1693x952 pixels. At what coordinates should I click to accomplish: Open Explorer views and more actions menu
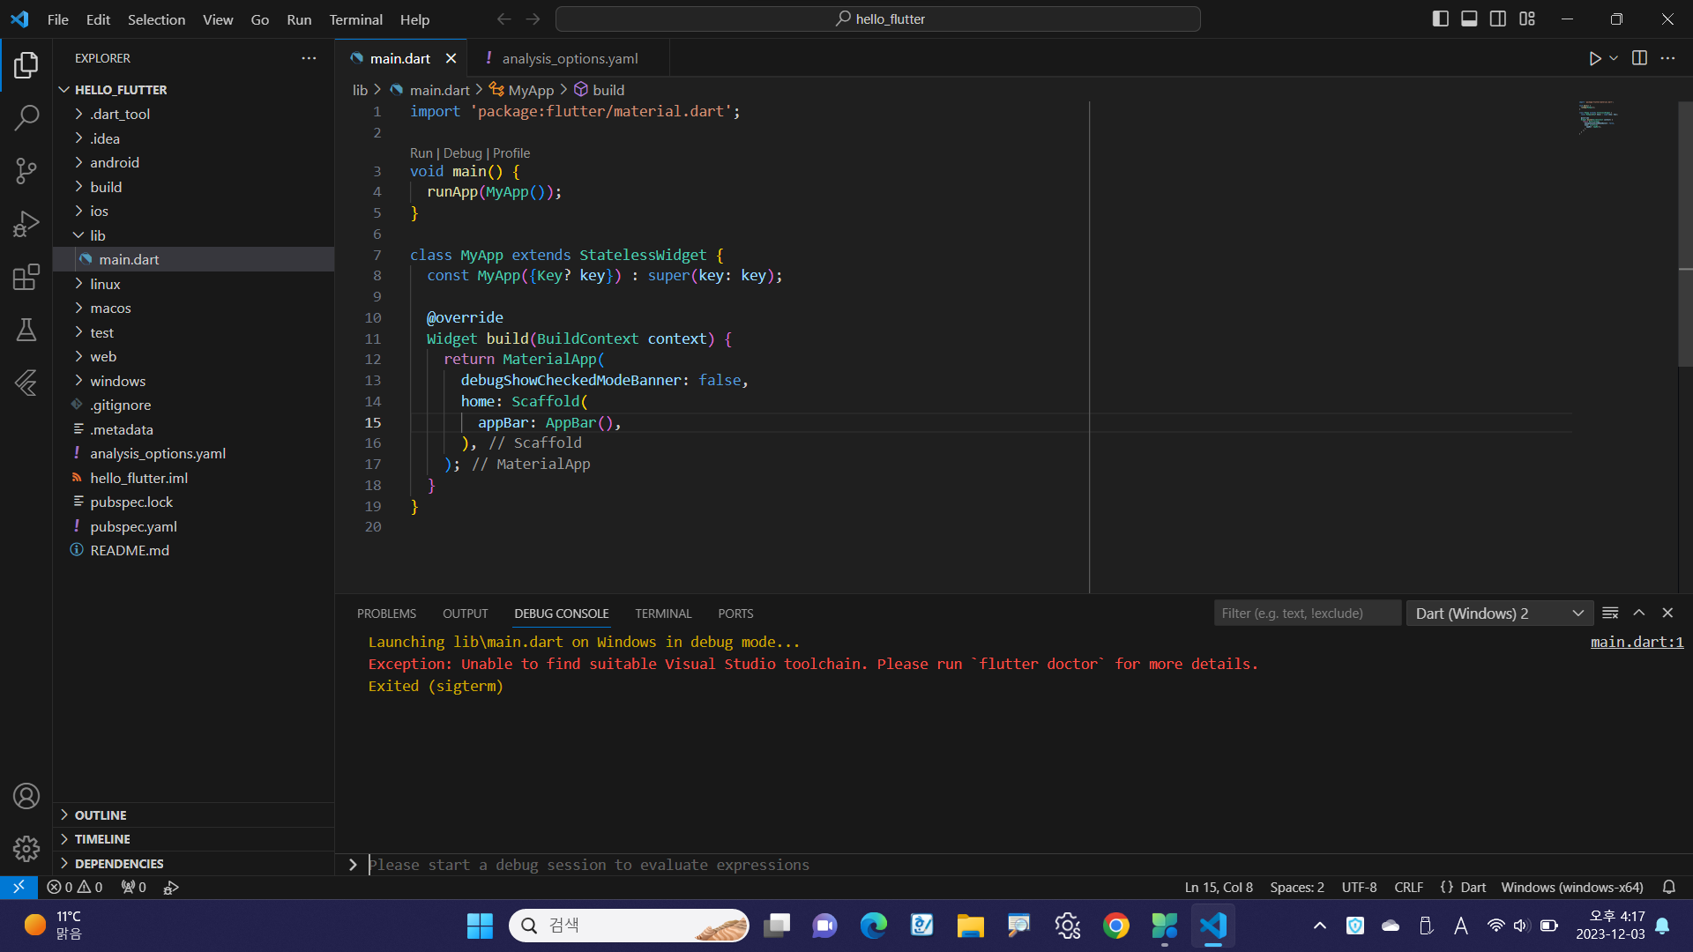[x=309, y=58]
